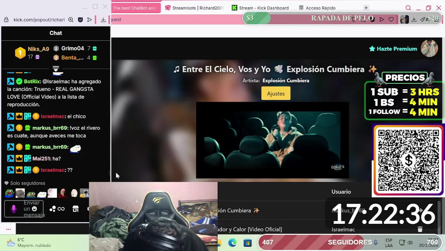Click BotRix username in chat

coord(32,82)
